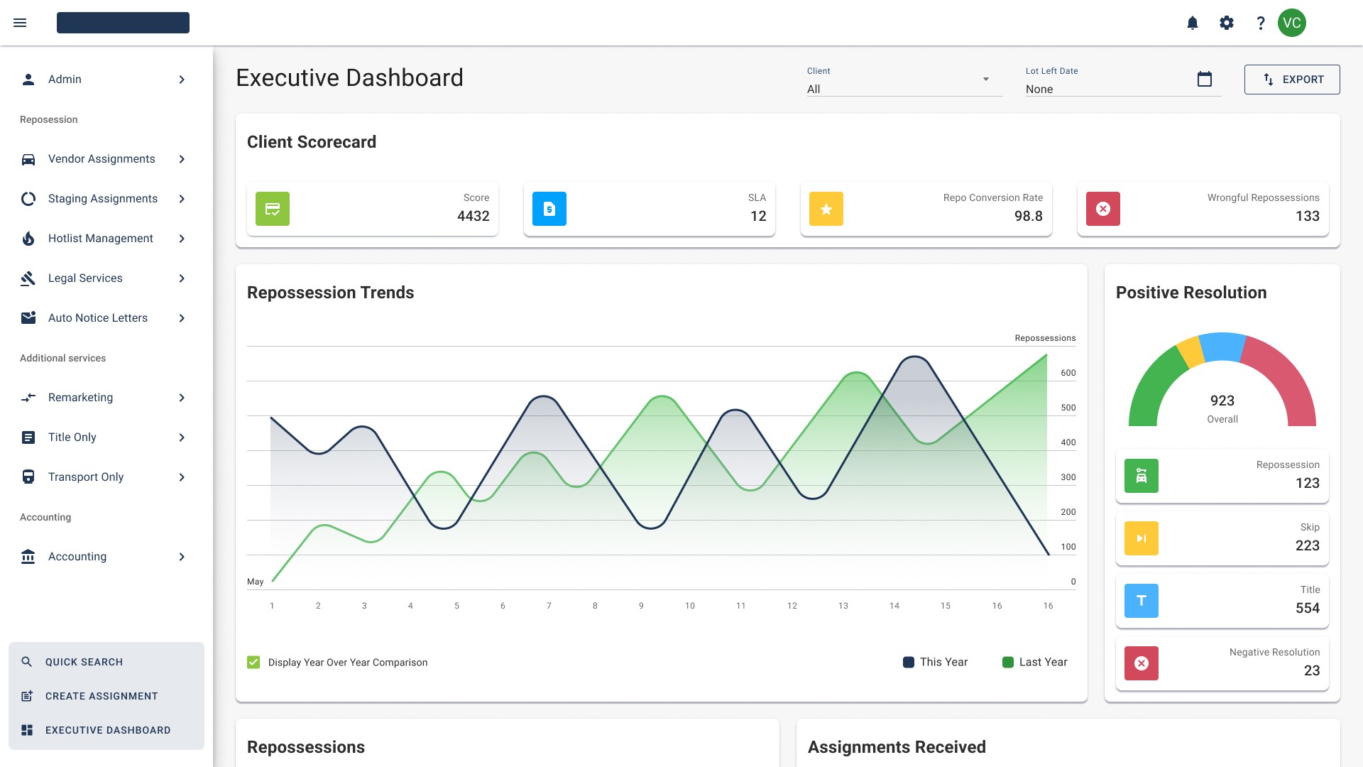
Task: Open Hotlist Management menu item
Action: click(x=101, y=239)
